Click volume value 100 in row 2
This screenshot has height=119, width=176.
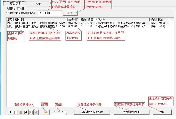coord(90,26)
